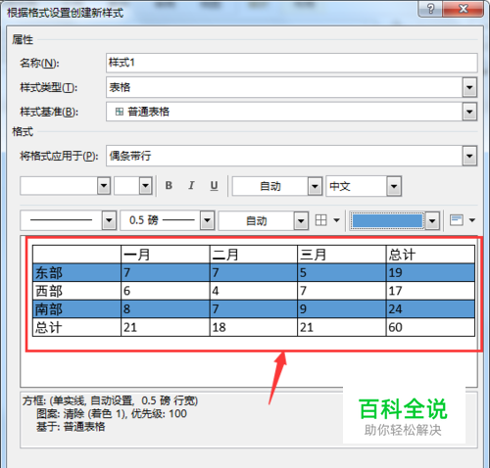Viewport: 490px width, 468px height.
Task: Click description line 图案: 清除 (着色 1)
Action: [112, 413]
